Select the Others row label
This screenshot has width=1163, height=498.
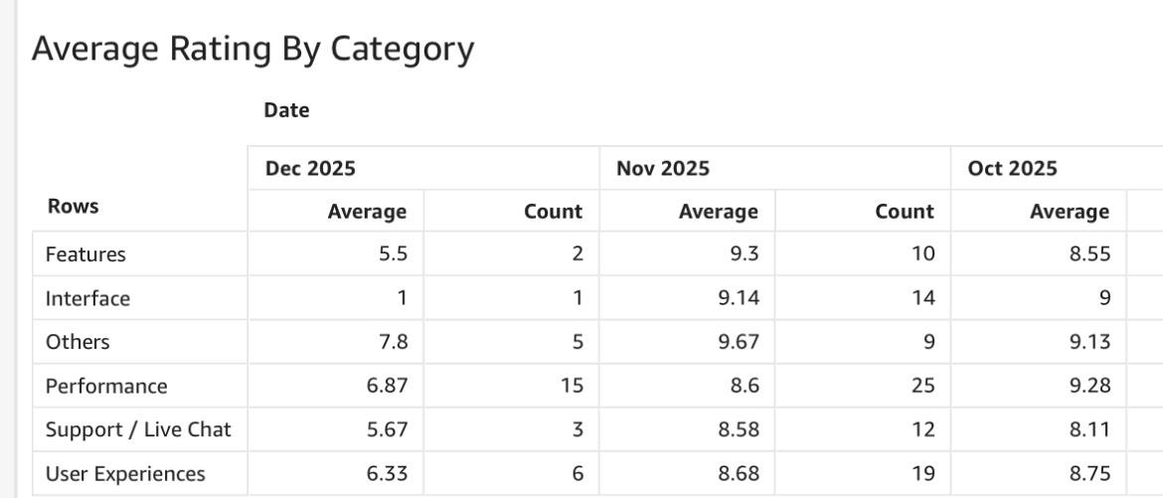pos(78,342)
